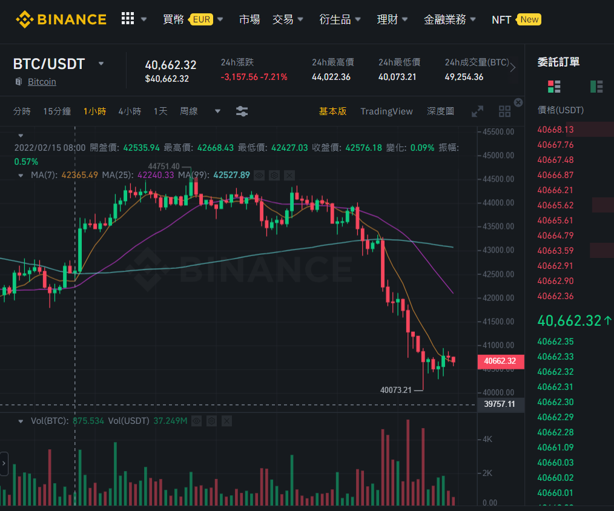Select the 分時 chart interval
Image resolution: width=614 pixels, height=511 pixels.
(22, 111)
